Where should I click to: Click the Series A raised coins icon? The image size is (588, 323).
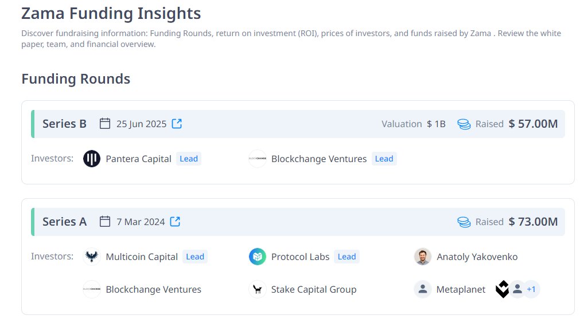tap(464, 222)
